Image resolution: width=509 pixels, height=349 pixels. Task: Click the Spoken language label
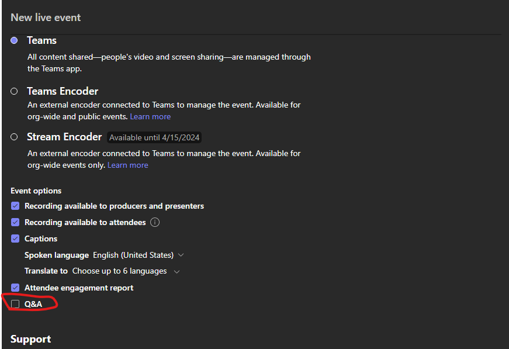[x=57, y=255]
